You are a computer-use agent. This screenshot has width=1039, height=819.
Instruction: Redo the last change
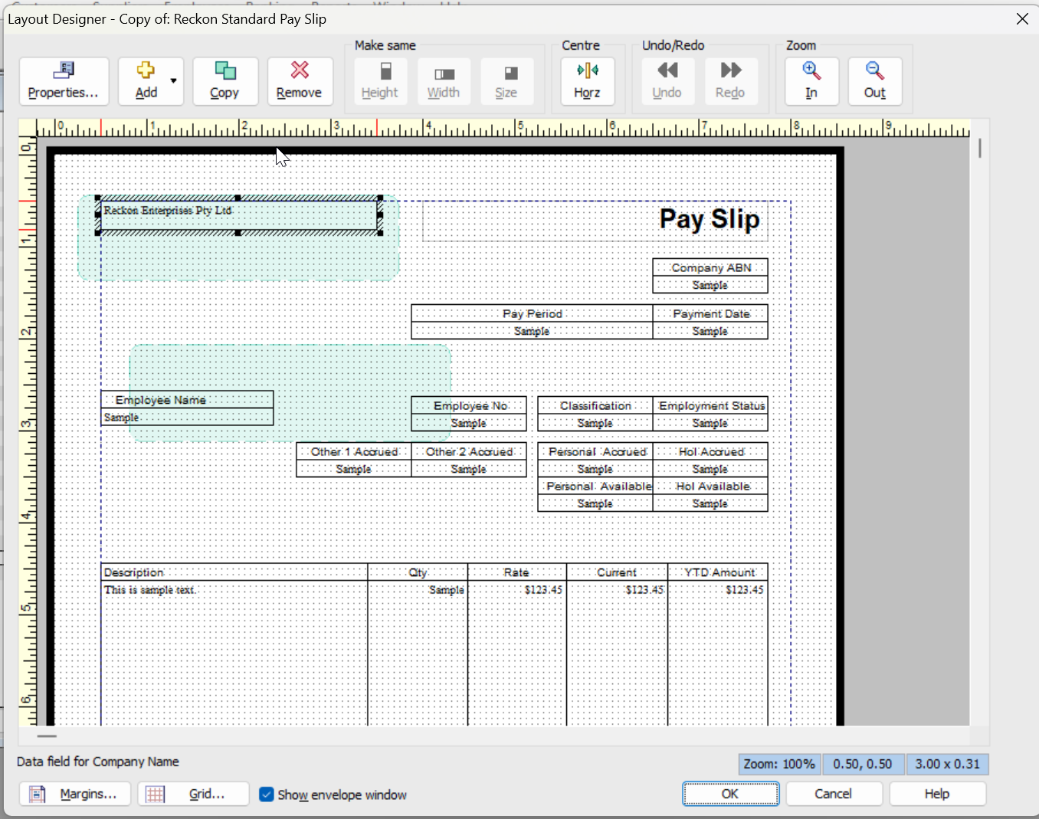point(731,81)
